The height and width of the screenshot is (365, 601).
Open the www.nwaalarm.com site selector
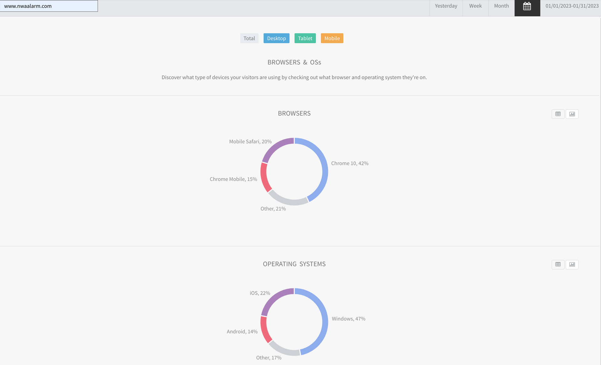coord(49,6)
